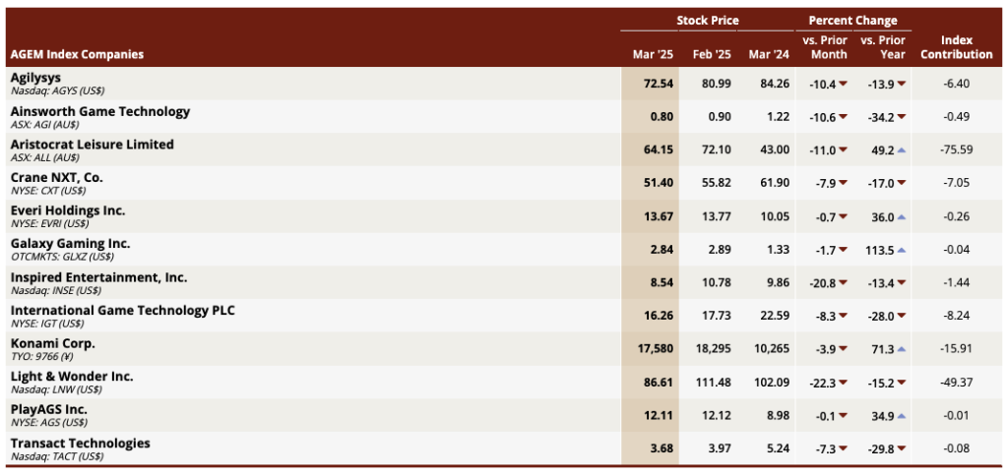Click Everi Mar '24 price 10.05
The image size is (1008, 476).
774,217
